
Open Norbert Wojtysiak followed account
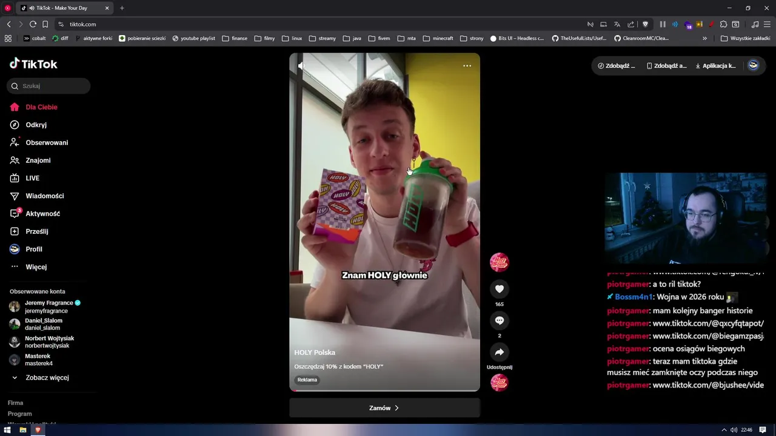[42, 342]
